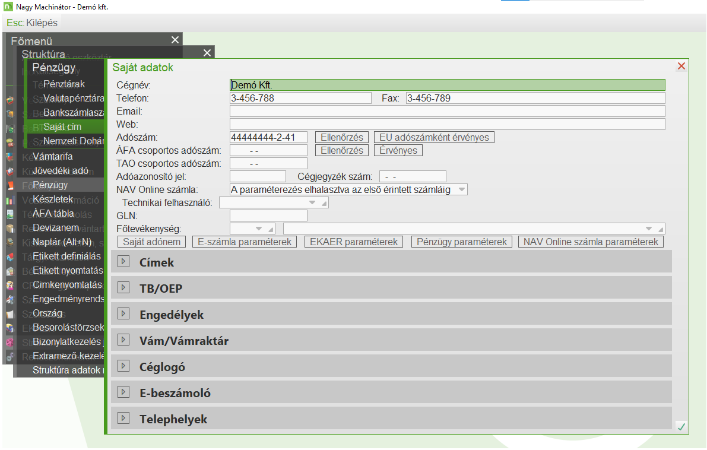
Task: Select Bankszámlasz menu item
Action: [74, 113]
